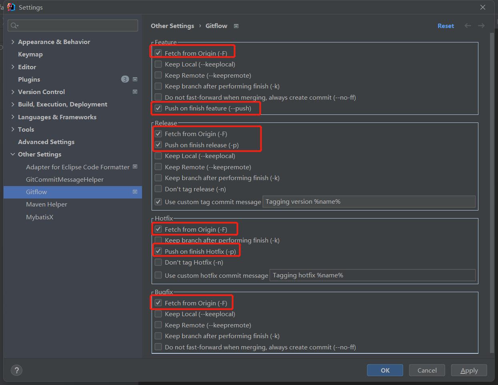Click the back navigation arrow icon
This screenshot has height=385, width=498.
468,26
